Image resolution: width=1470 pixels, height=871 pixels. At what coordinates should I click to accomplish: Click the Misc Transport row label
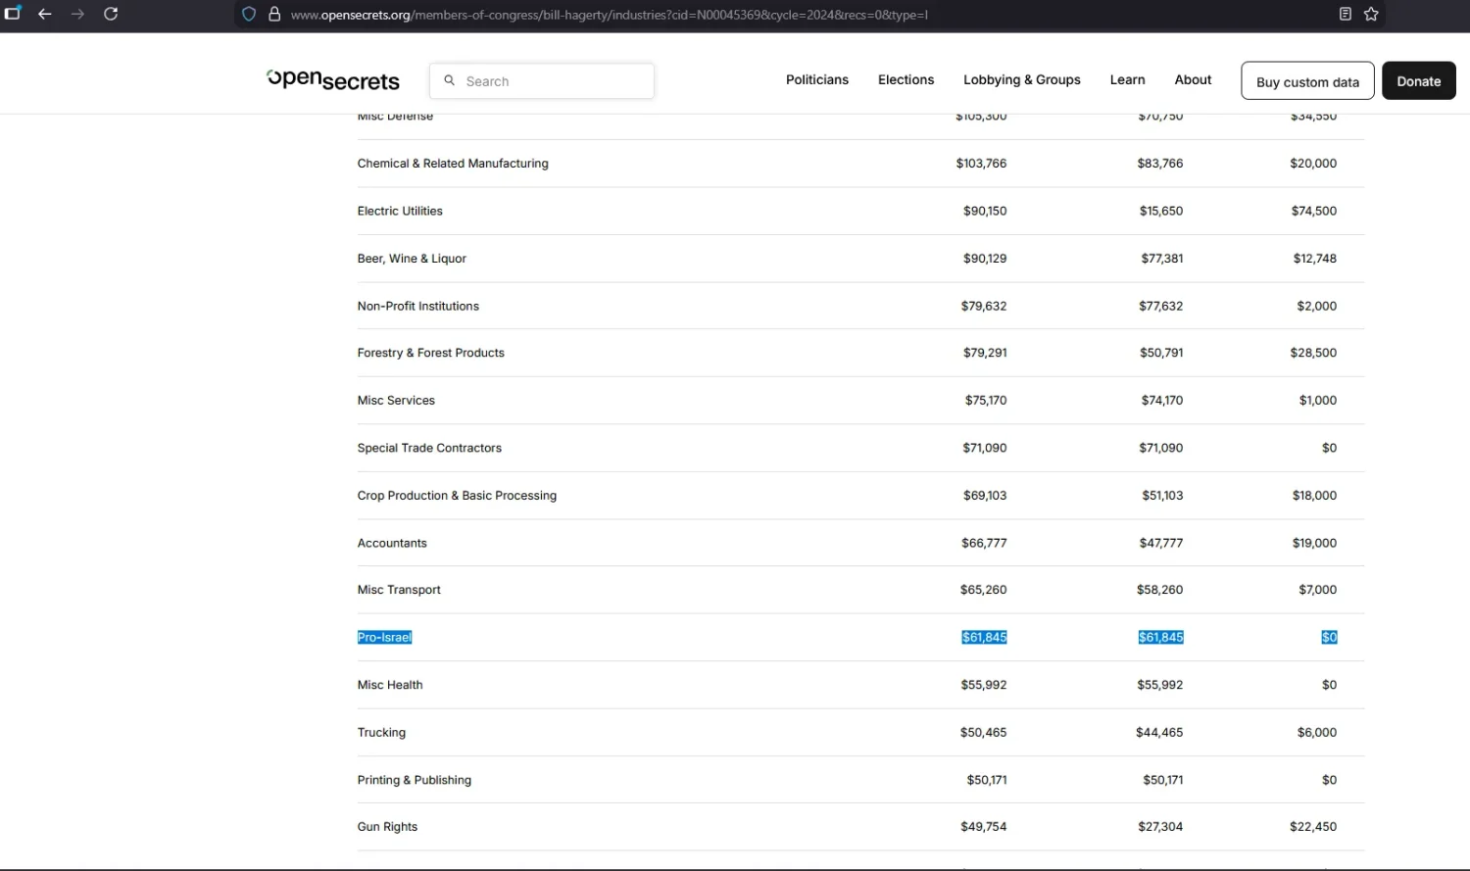click(399, 590)
